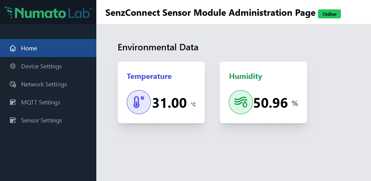Click the Temperature card title
Viewport: 371px width, 181px height.
pyautogui.click(x=149, y=77)
